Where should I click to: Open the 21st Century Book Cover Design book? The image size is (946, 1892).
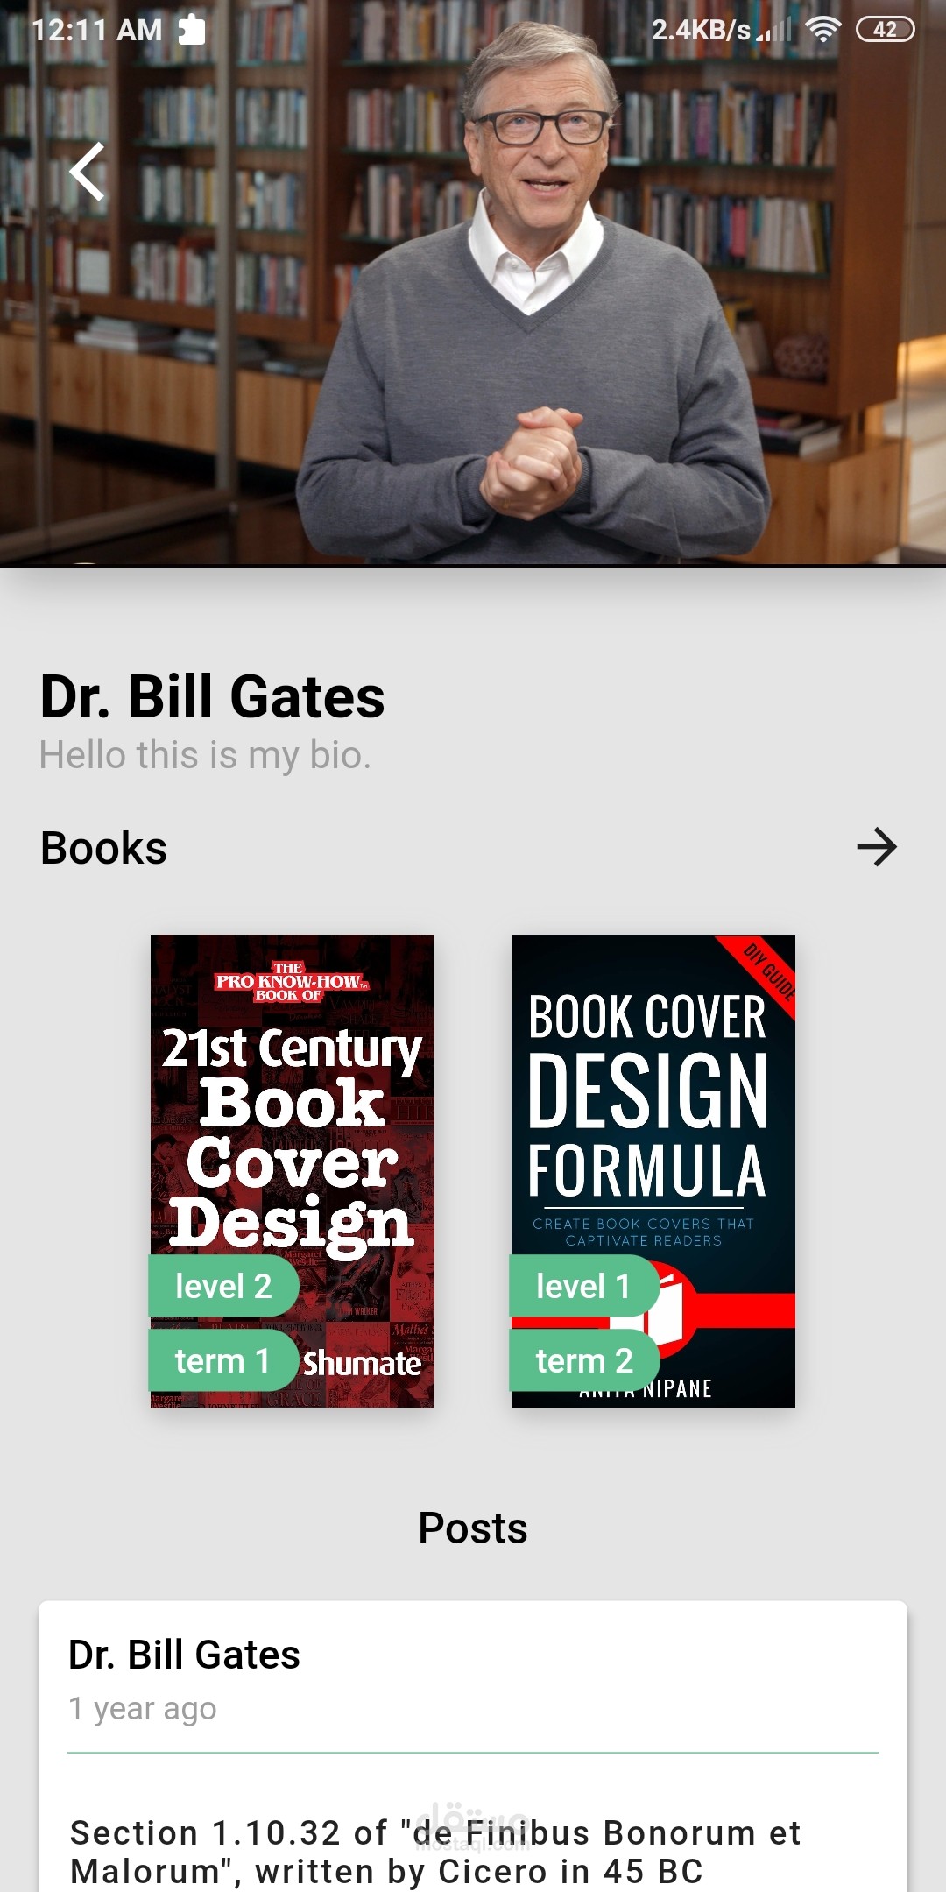[x=293, y=1171]
